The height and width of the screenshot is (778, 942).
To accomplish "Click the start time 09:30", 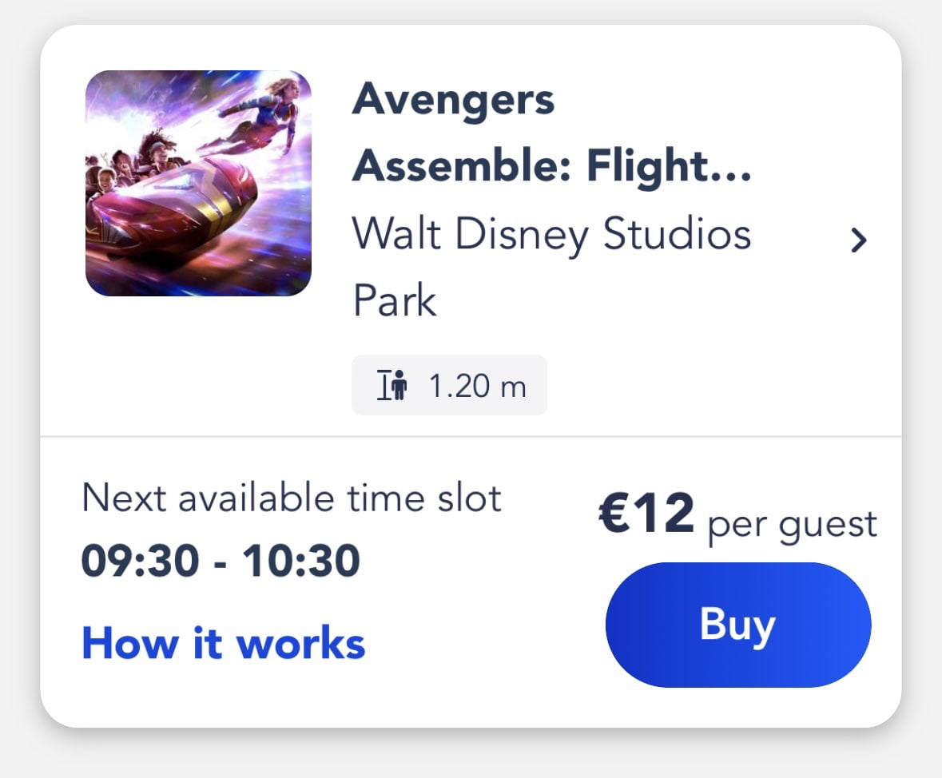I will (x=141, y=561).
